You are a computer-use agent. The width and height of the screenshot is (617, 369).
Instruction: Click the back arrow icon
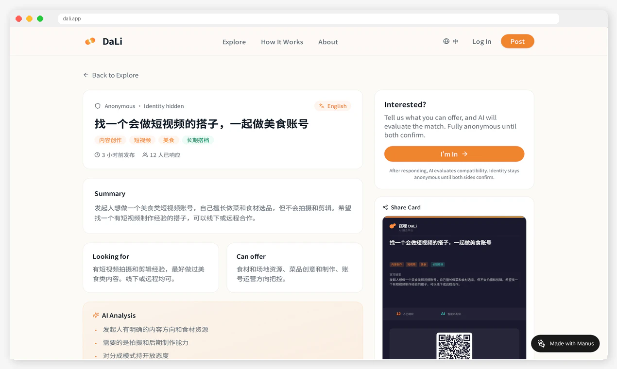(86, 75)
